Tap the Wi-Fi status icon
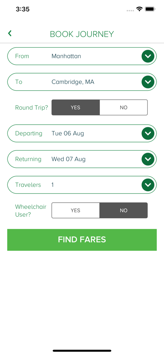This screenshot has height=355, width=164. [139, 9]
